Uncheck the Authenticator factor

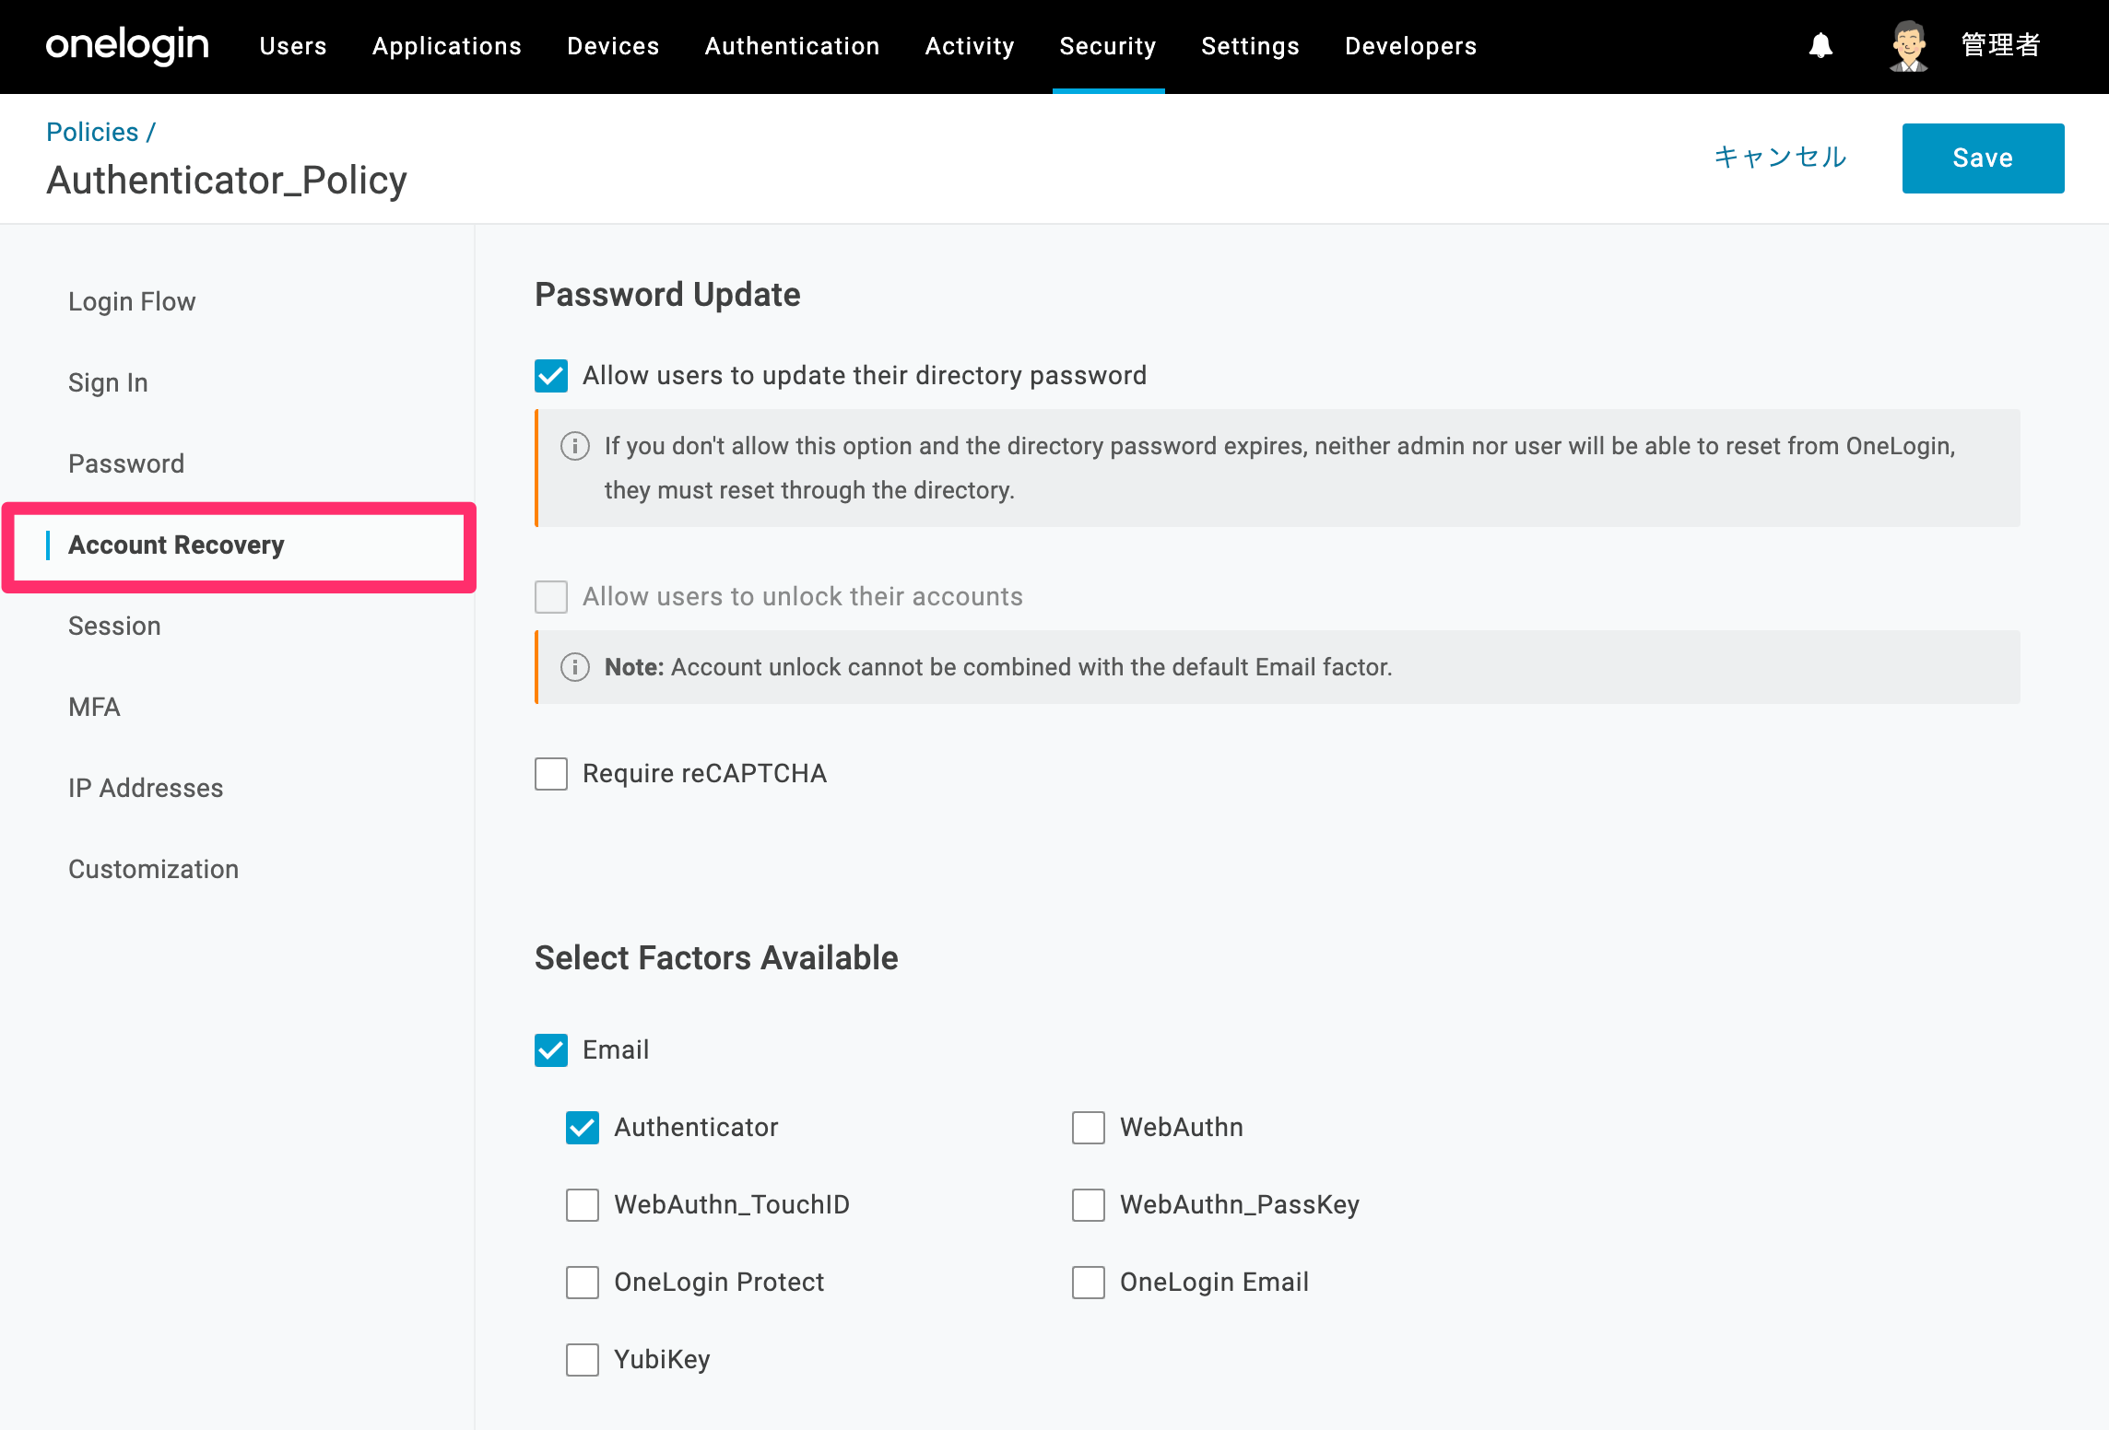click(x=583, y=1128)
